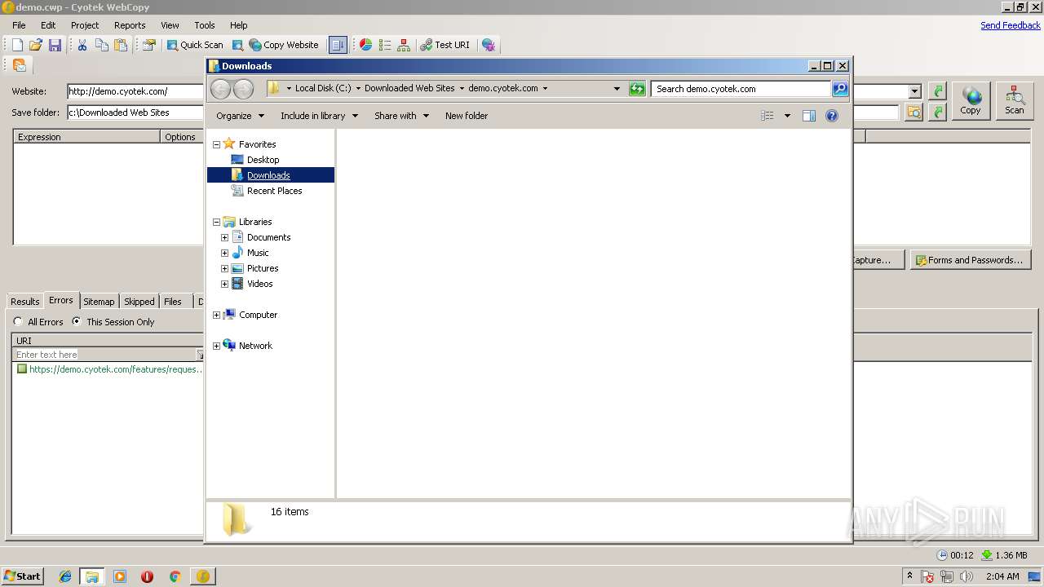Open the Website address dropdown arrow
Image resolution: width=1044 pixels, height=587 pixels.
(x=915, y=91)
